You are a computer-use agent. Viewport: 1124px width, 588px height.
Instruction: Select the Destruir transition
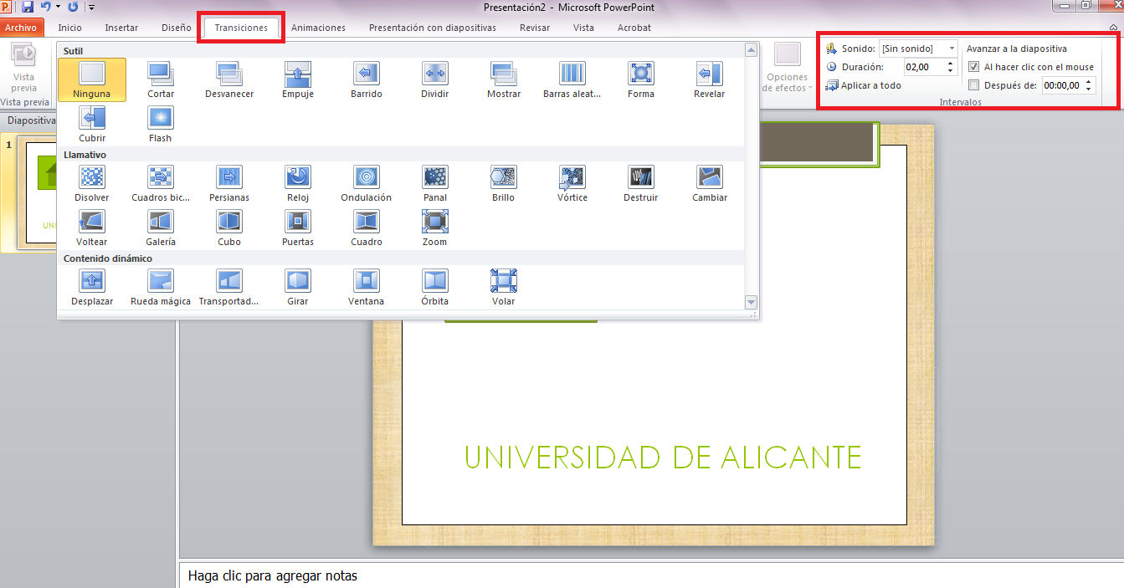pos(641,183)
